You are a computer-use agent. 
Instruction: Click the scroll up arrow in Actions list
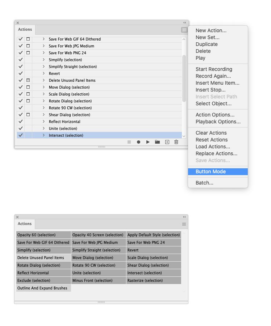184,39
